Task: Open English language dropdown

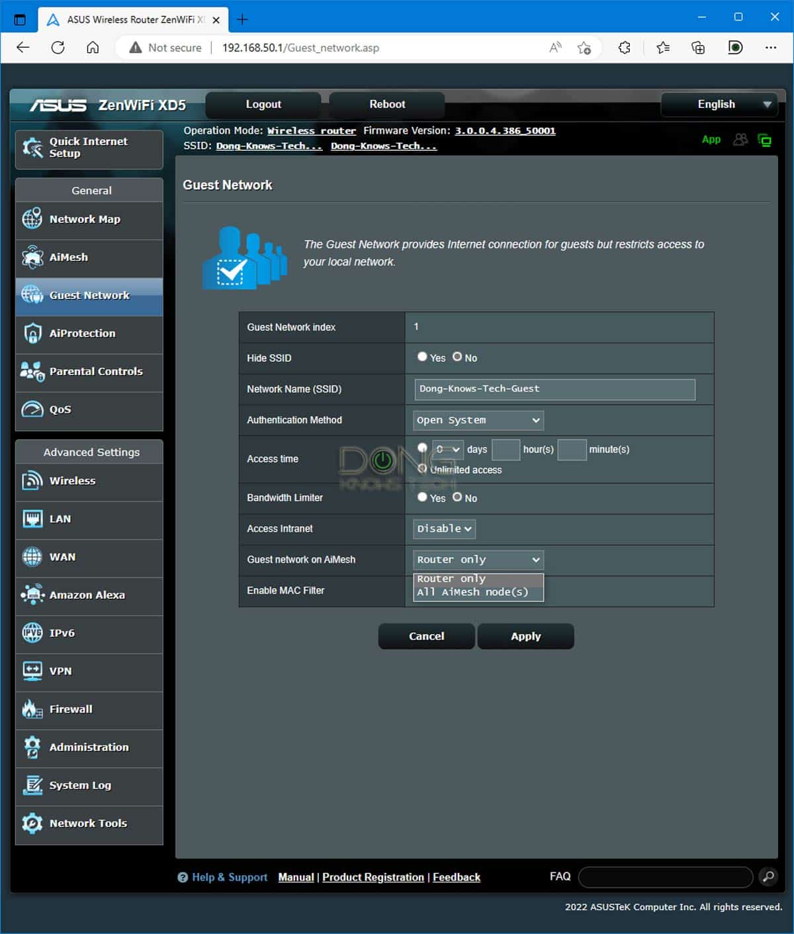Action: (719, 105)
